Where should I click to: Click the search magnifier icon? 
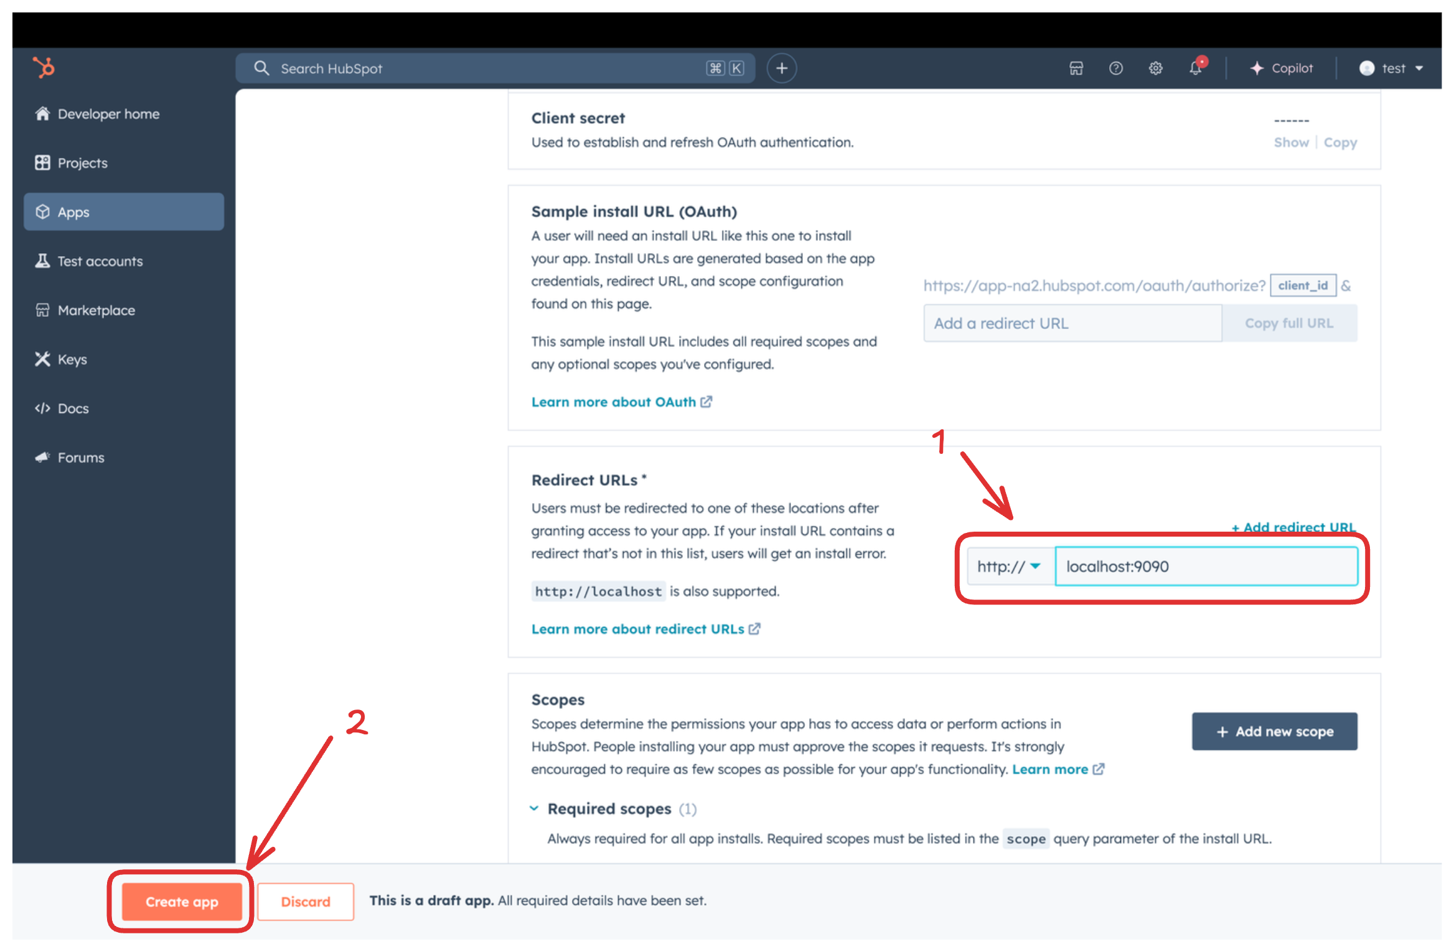pyautogui.click(x=261, y=68)
